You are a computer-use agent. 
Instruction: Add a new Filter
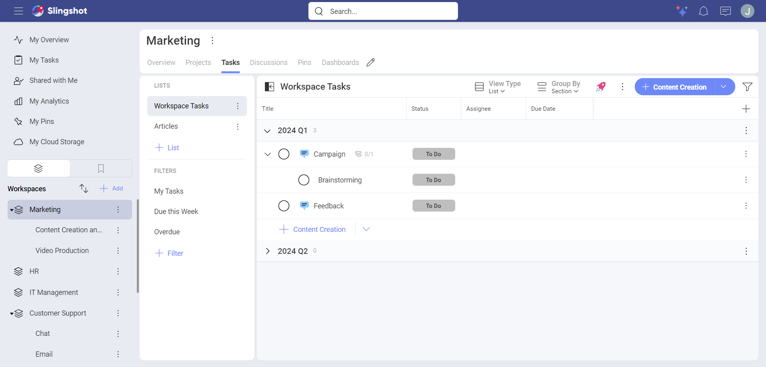[x=169, y=253]
